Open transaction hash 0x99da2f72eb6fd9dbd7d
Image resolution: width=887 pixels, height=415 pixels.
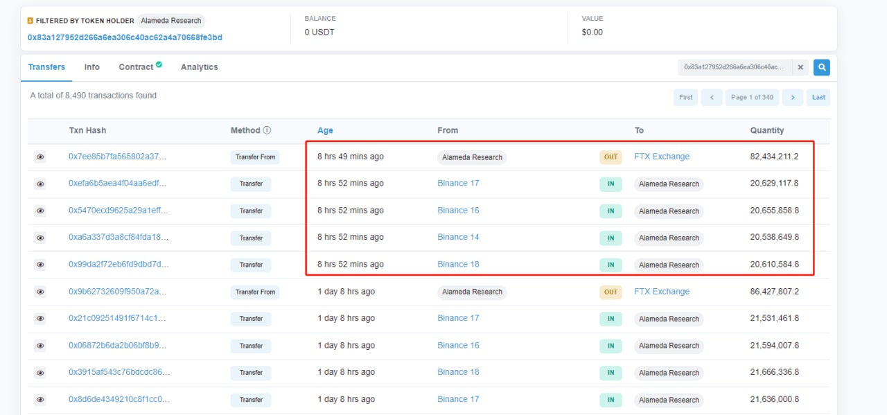(x=118, y=265)
